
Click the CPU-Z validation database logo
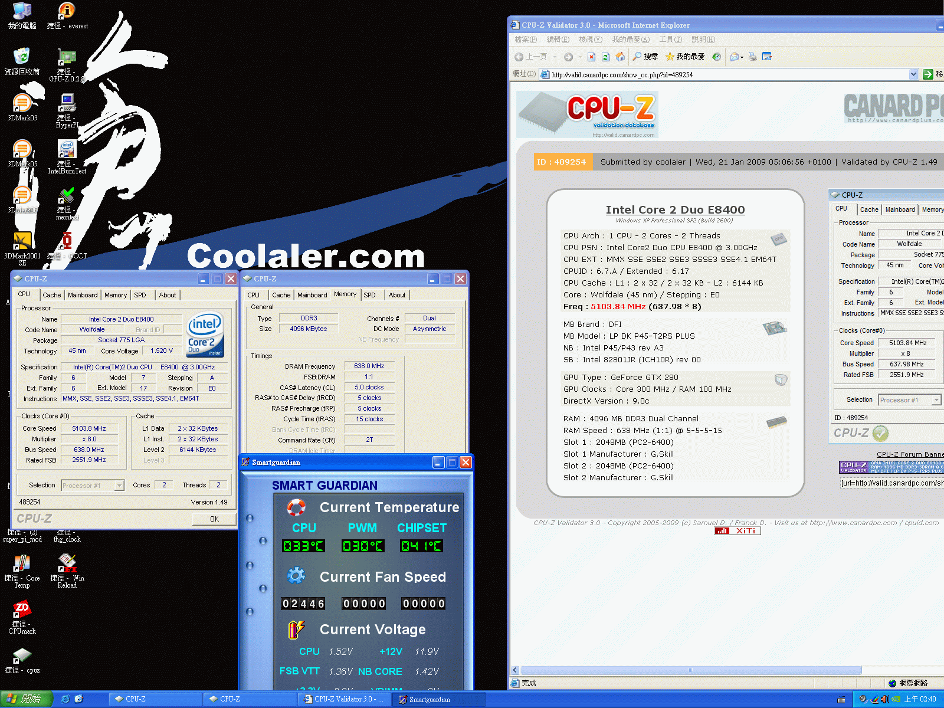587,114
